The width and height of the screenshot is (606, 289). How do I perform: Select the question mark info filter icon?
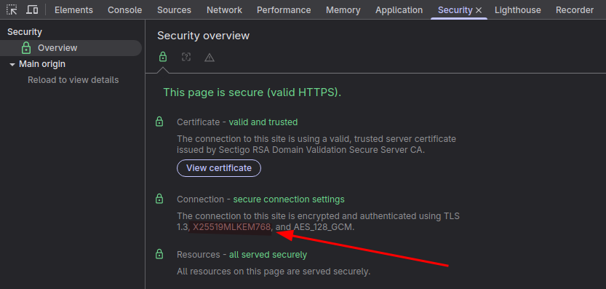tap(186, 58)
